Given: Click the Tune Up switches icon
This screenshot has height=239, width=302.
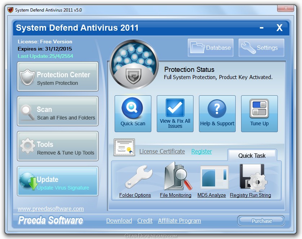Looking at the screenshot, I should click(x=259, y=108).
